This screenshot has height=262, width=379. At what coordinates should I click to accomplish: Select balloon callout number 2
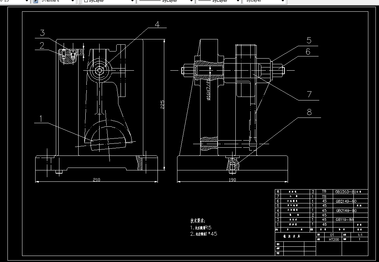click(x=42, y=45)
